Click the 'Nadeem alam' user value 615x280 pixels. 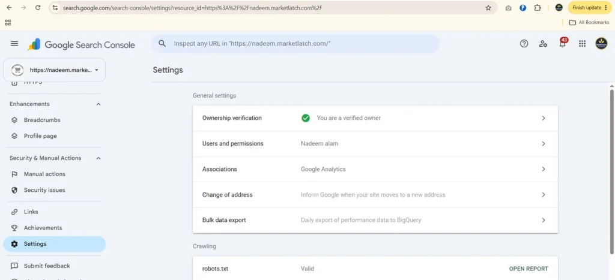(320, 144)
